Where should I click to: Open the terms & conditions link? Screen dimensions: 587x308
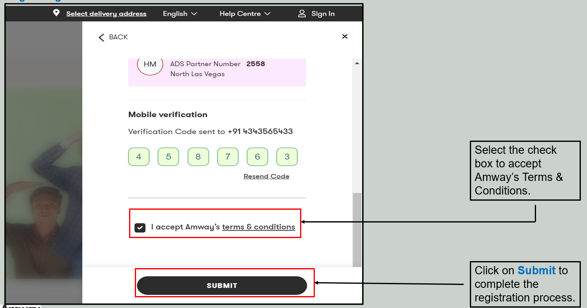click(x=259, y=227)
